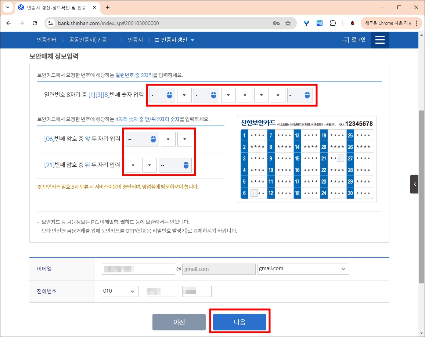Open the gmail.com email domain dropdown
This screenshot has height=337, width=425.
click(x=343, y=269)
